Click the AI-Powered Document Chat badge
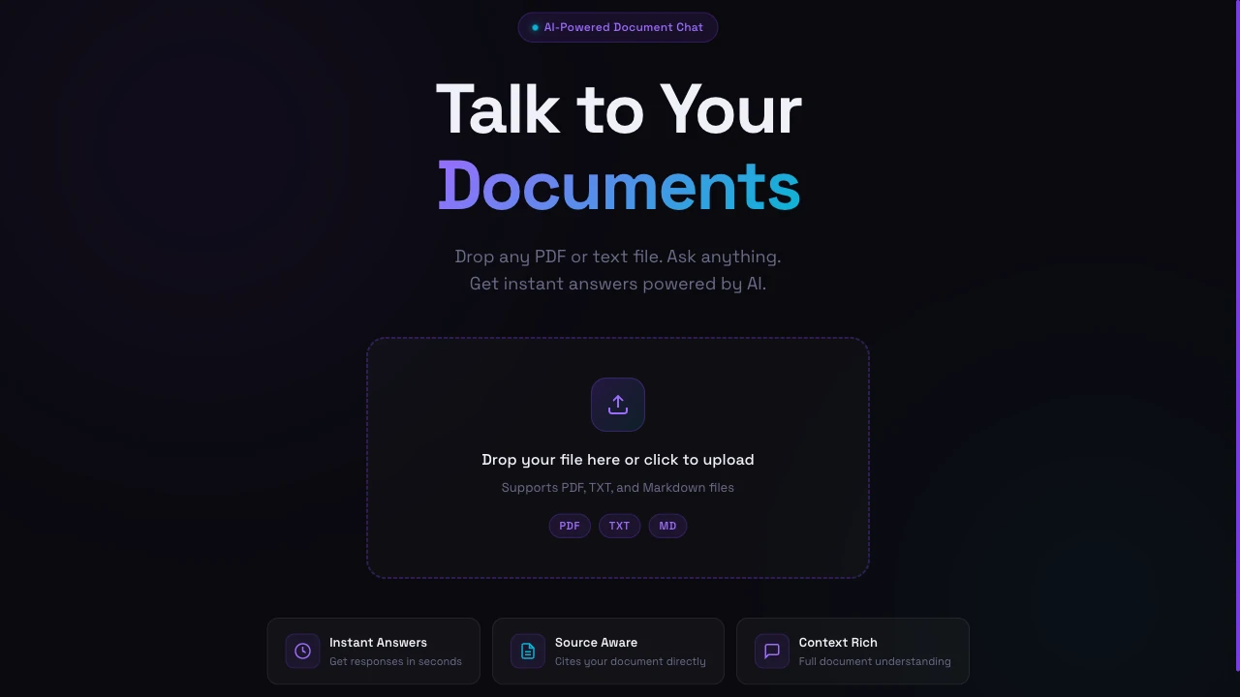The height and width of the screenshot is (697, 1240). (618, 27)
